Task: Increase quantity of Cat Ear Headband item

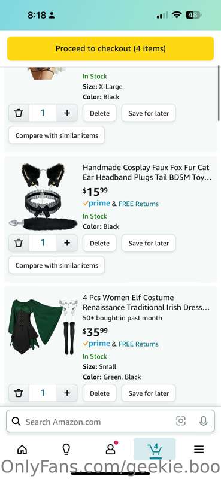Action: pos(67,243)
